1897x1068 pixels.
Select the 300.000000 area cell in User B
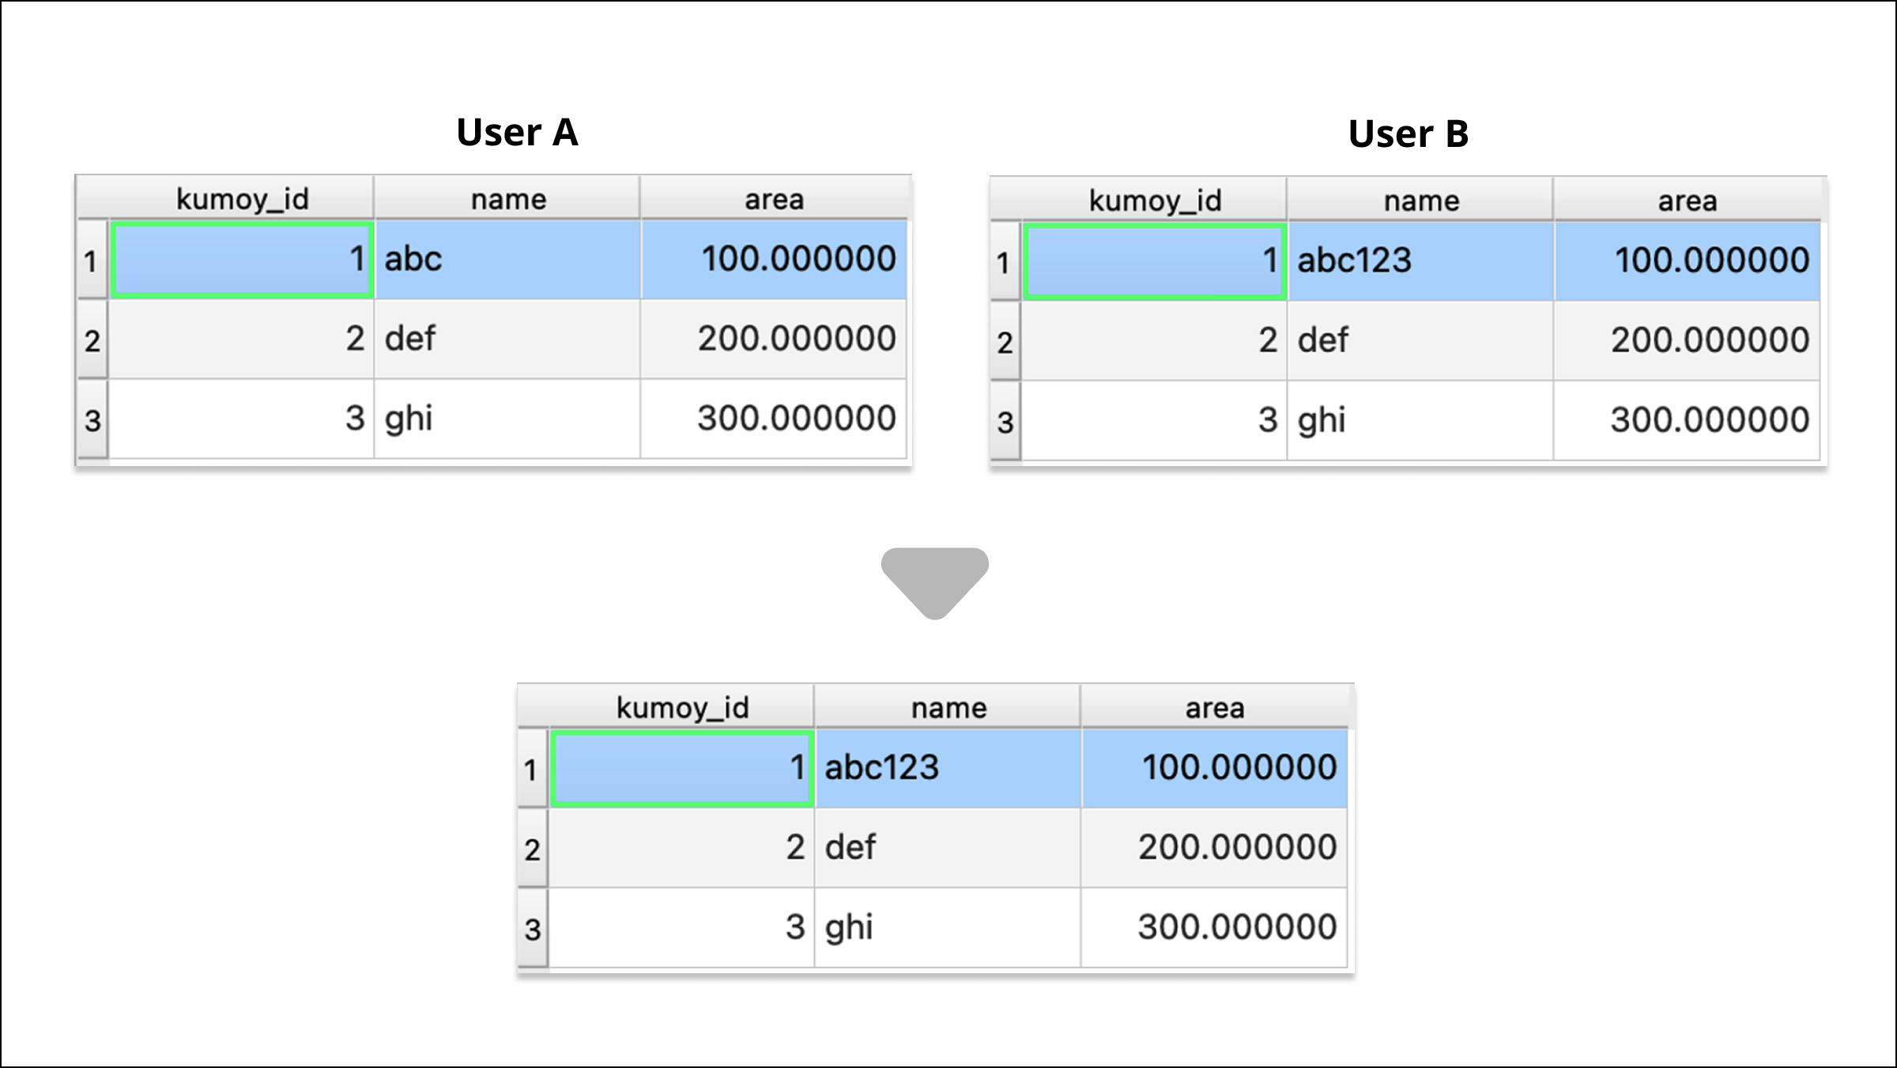(1687, 420)
